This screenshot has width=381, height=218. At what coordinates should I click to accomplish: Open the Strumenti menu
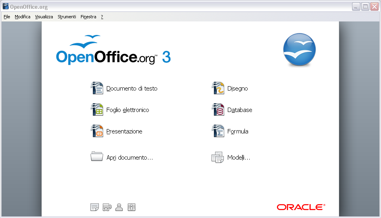click(67, 17)
